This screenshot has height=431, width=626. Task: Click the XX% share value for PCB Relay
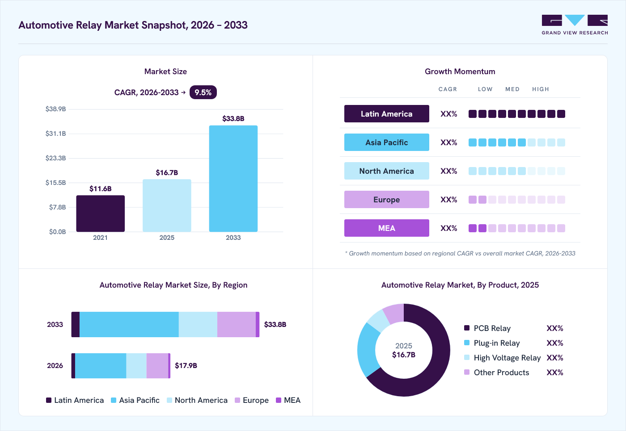555,328
